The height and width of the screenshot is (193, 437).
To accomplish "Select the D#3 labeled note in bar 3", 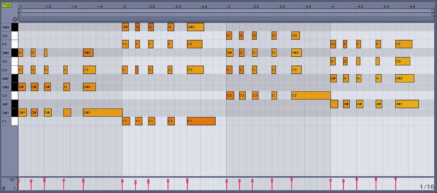I will tap(297, 52).
